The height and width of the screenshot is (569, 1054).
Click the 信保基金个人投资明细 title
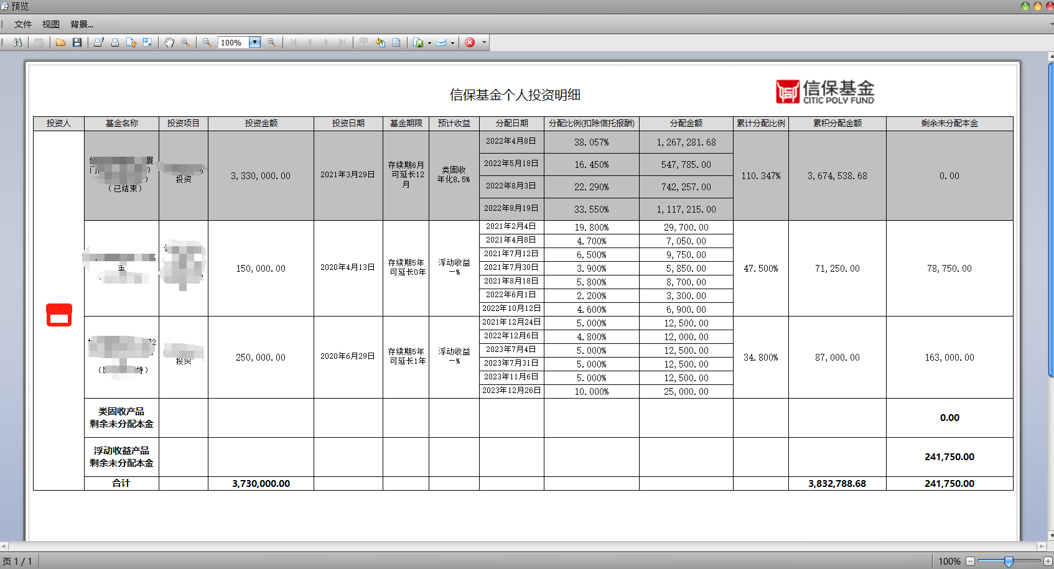click(515, 95)
